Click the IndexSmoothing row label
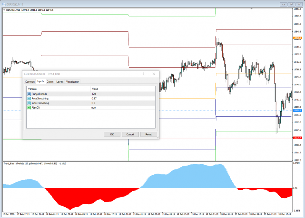The height and width of the screenshot is (218, 305). point(40,103)
